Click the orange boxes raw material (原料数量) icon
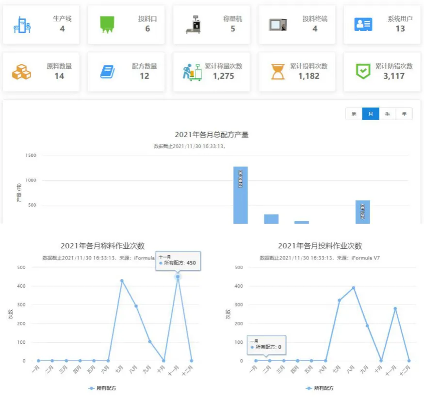Screen dimensions: 424x398 [21, 72]
